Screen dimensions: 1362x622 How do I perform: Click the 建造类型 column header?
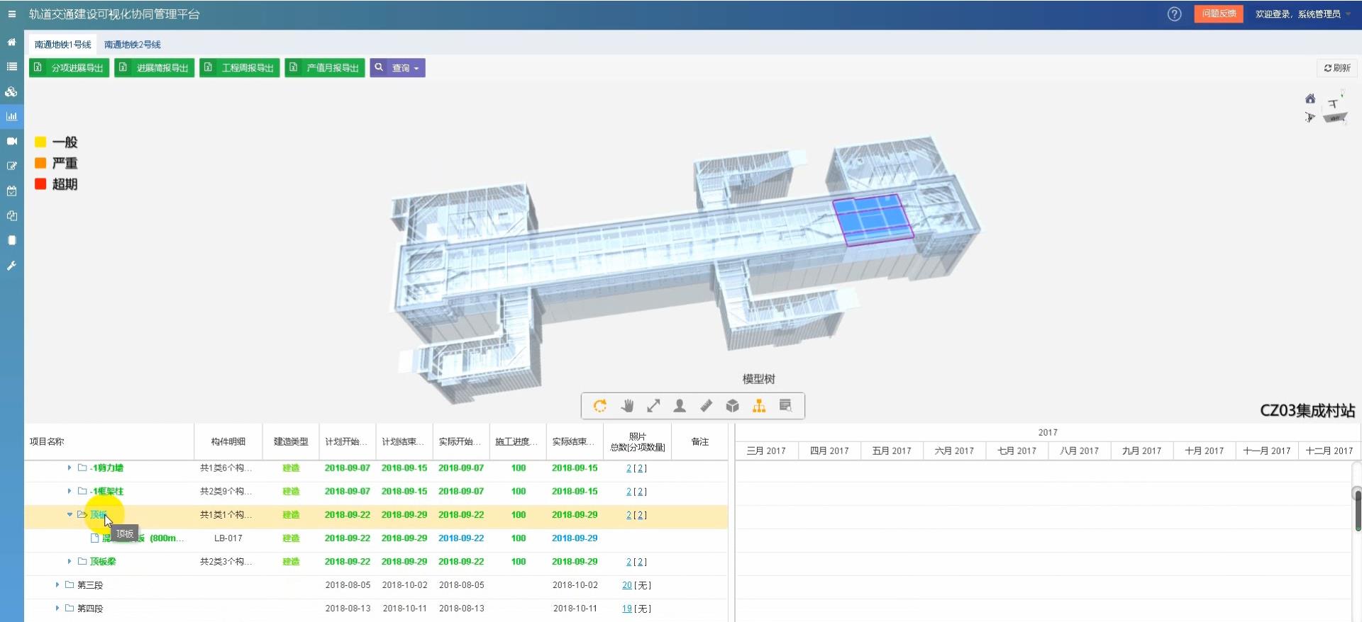point(291,441)
